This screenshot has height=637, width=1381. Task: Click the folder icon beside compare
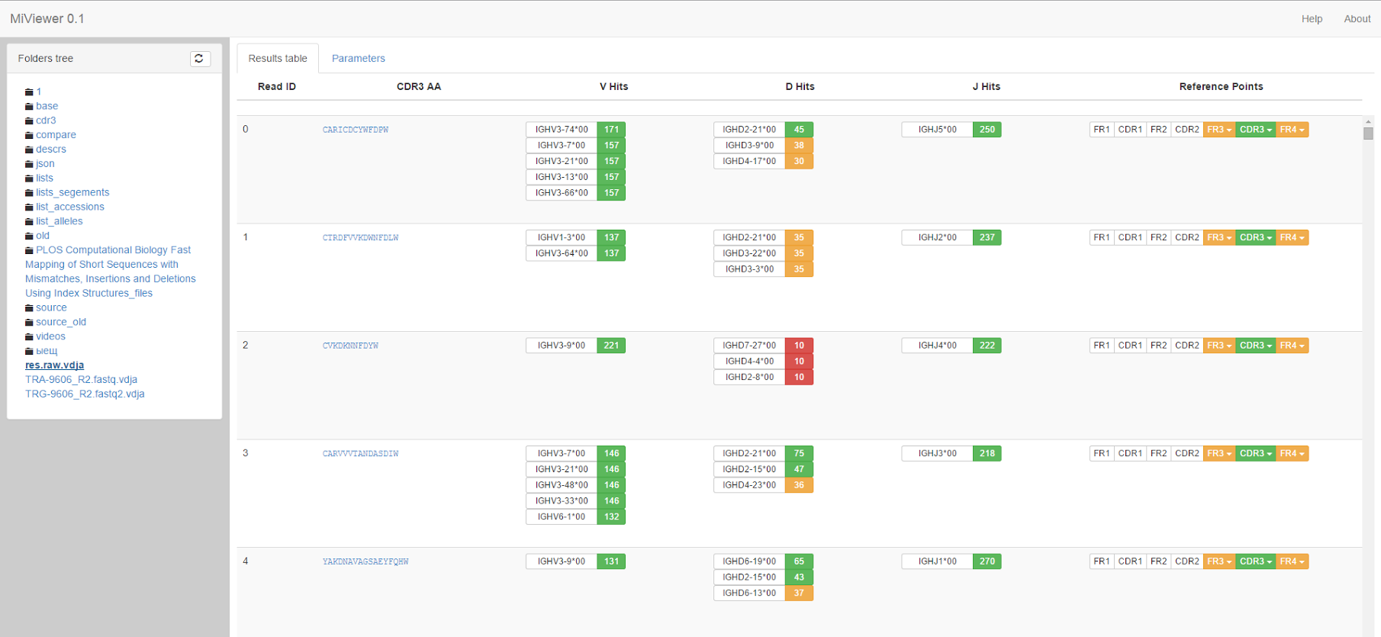tap(29, 136)
